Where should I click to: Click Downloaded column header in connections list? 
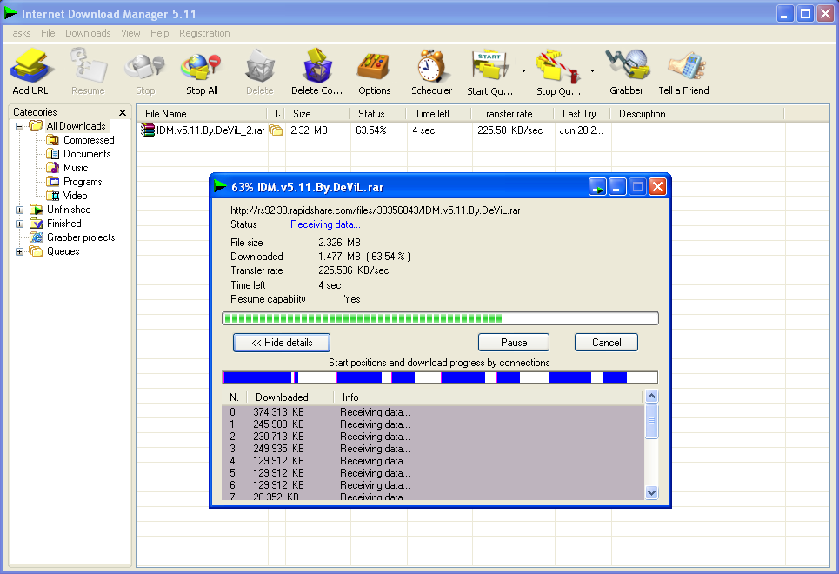(x=290, y=397)
